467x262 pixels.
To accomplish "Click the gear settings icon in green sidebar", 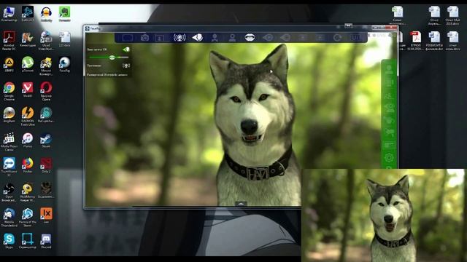I will [x=389, y=157].
